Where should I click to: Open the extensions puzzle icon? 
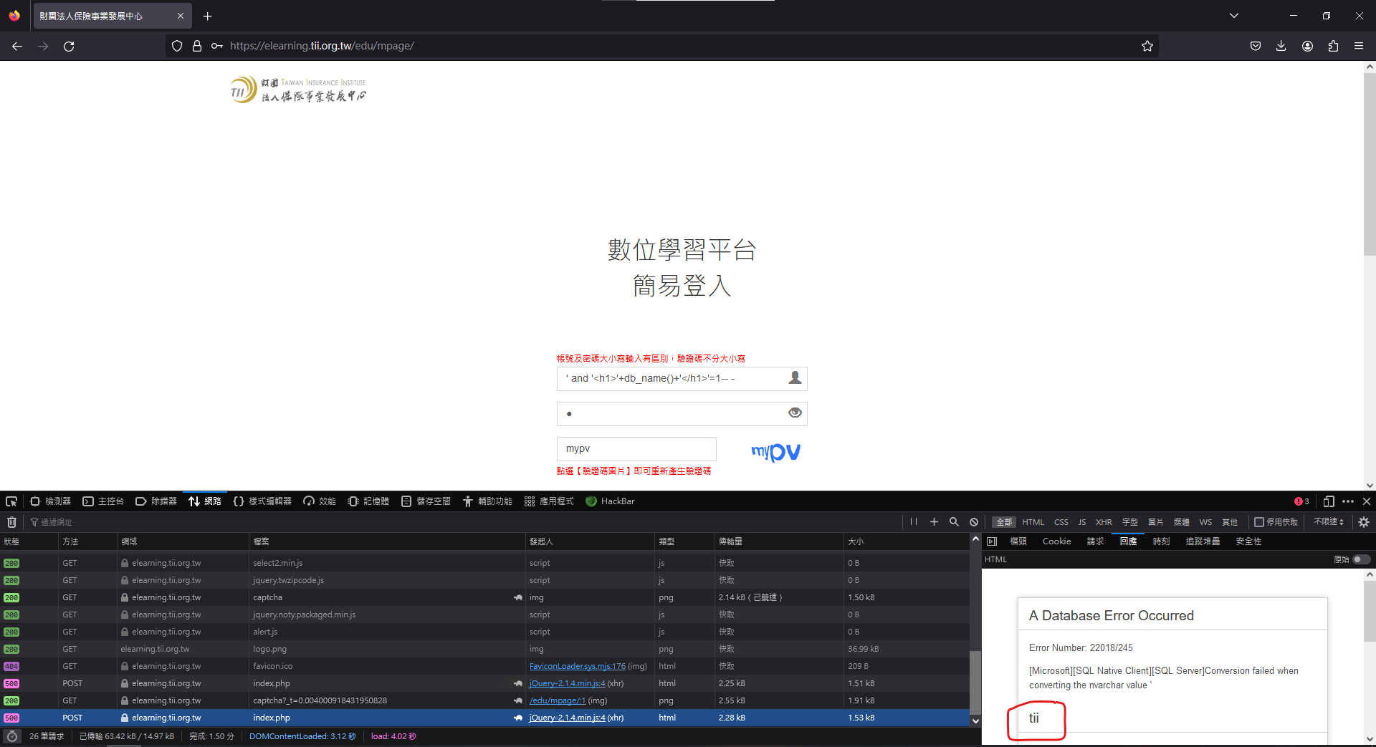(1333, 46)
